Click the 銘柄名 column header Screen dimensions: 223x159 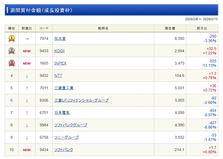[x=103, y=28]
